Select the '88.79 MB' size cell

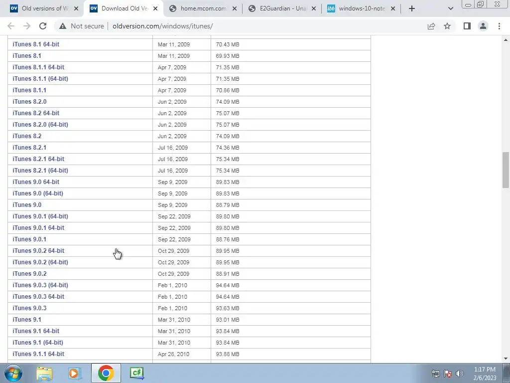[x=228, y=205]
